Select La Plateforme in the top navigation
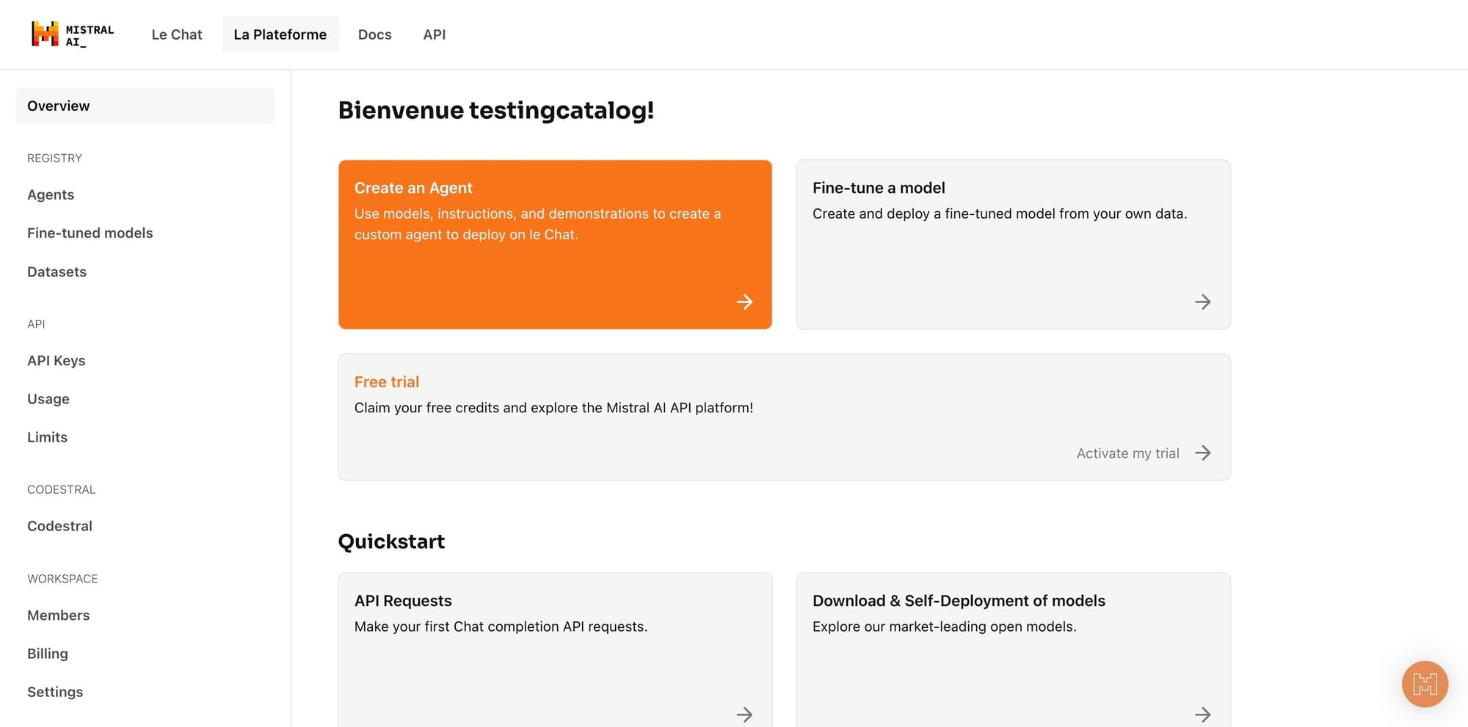The width and height of the screenshot is (1468, 727). (280, 34)
